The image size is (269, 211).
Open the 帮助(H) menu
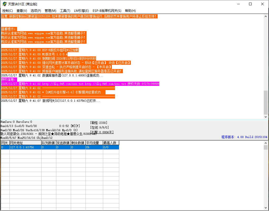(130, 11)
